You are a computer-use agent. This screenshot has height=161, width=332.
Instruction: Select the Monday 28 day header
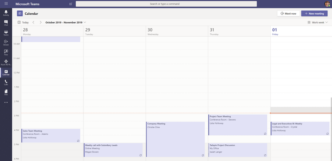[x=52, y=31]
